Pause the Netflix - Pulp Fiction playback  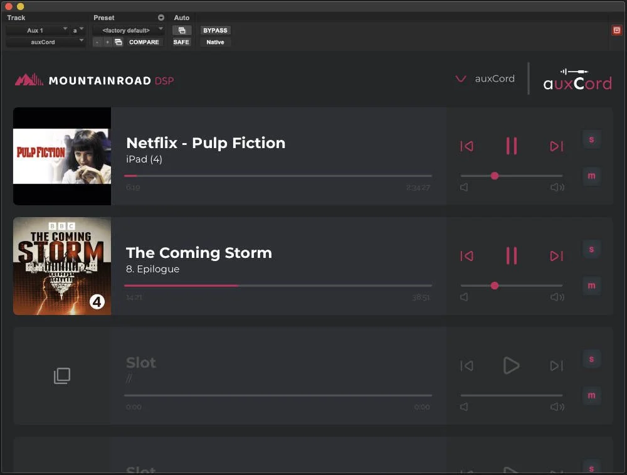pyautogui.click(x=512, y=146)
